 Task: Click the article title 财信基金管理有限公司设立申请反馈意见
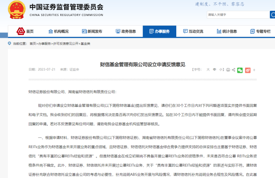[142, 65]
